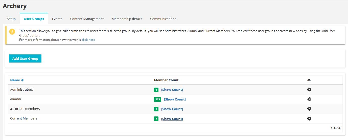
Task: Click the Administrators count badge showing 6
Action: point(157,90)
